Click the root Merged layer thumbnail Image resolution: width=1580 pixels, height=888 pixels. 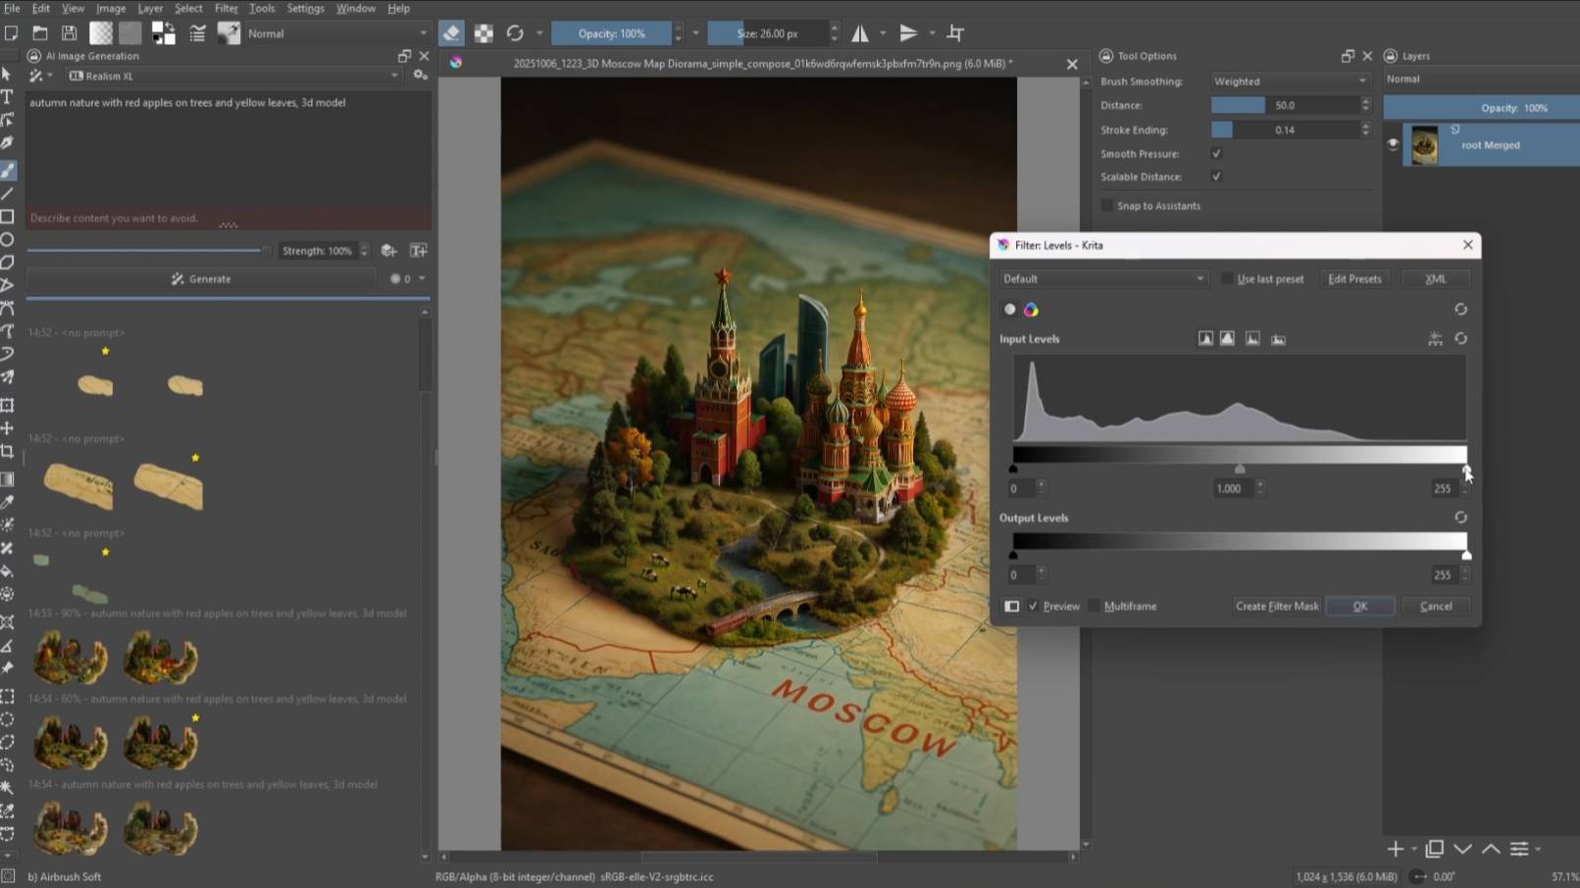pos(1427,144)
